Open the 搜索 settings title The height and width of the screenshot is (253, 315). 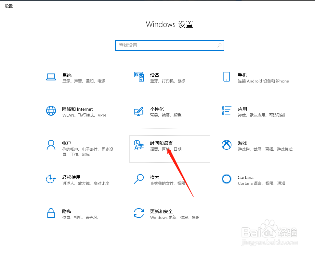point(155,177)
